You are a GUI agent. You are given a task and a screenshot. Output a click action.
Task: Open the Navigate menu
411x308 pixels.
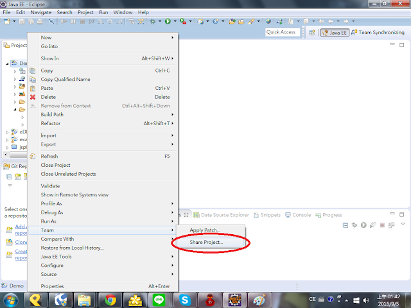pos(41,12)
